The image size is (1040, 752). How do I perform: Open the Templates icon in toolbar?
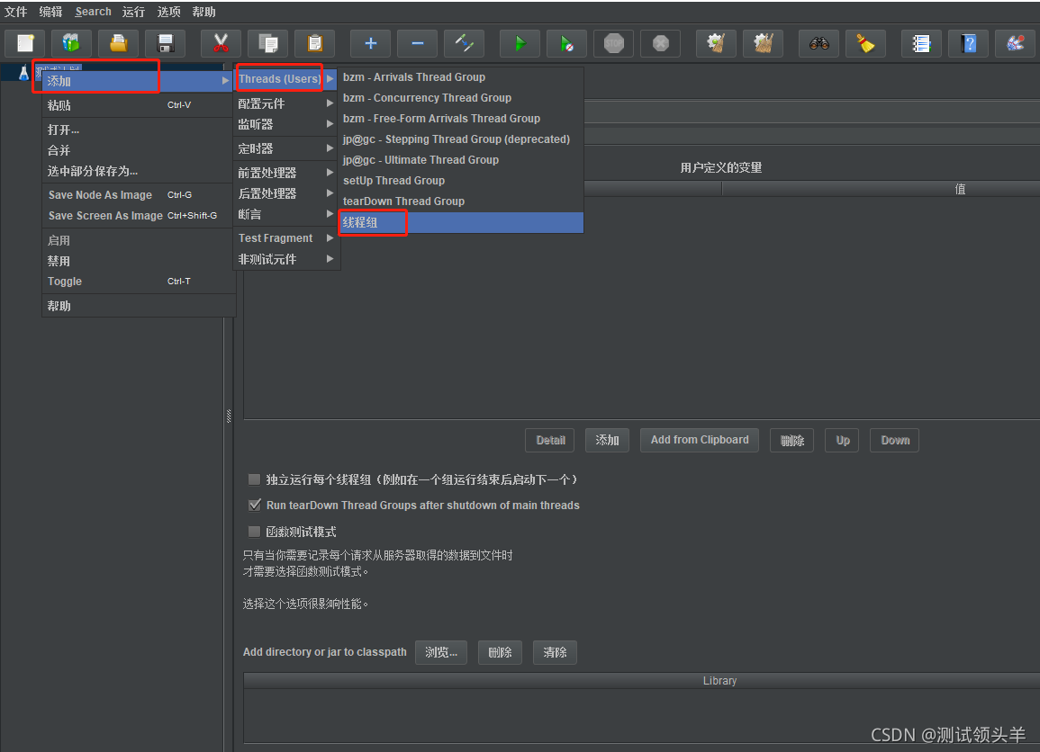tap(72, 44)
